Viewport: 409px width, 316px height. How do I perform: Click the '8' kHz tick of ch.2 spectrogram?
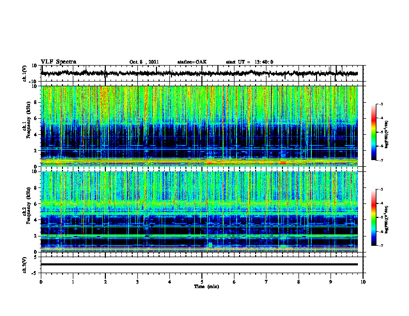[x=36, y=188]
